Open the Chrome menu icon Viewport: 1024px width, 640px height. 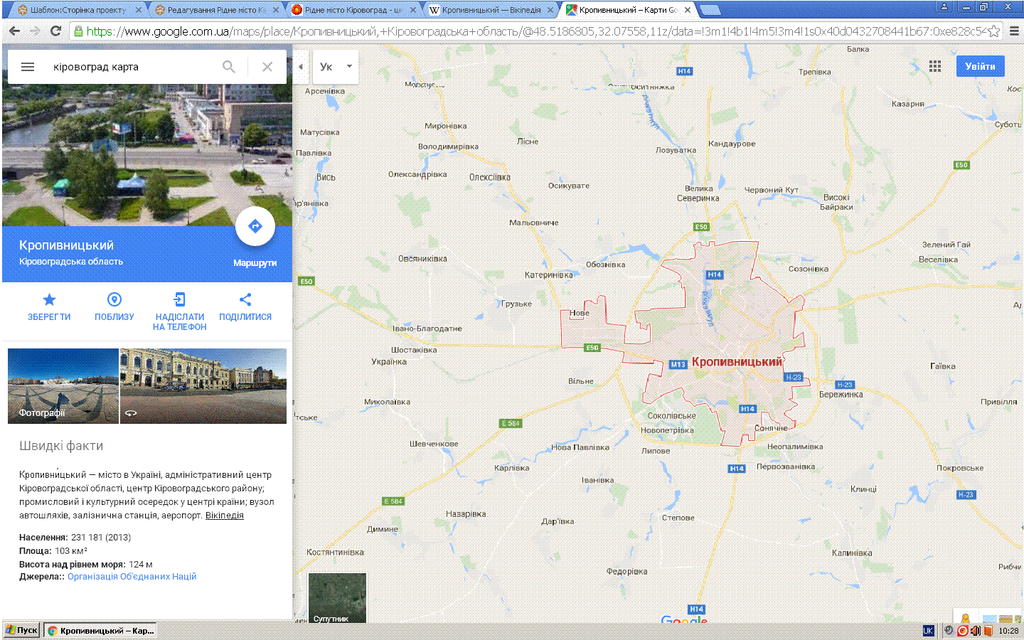click(x=1015, y=31)
